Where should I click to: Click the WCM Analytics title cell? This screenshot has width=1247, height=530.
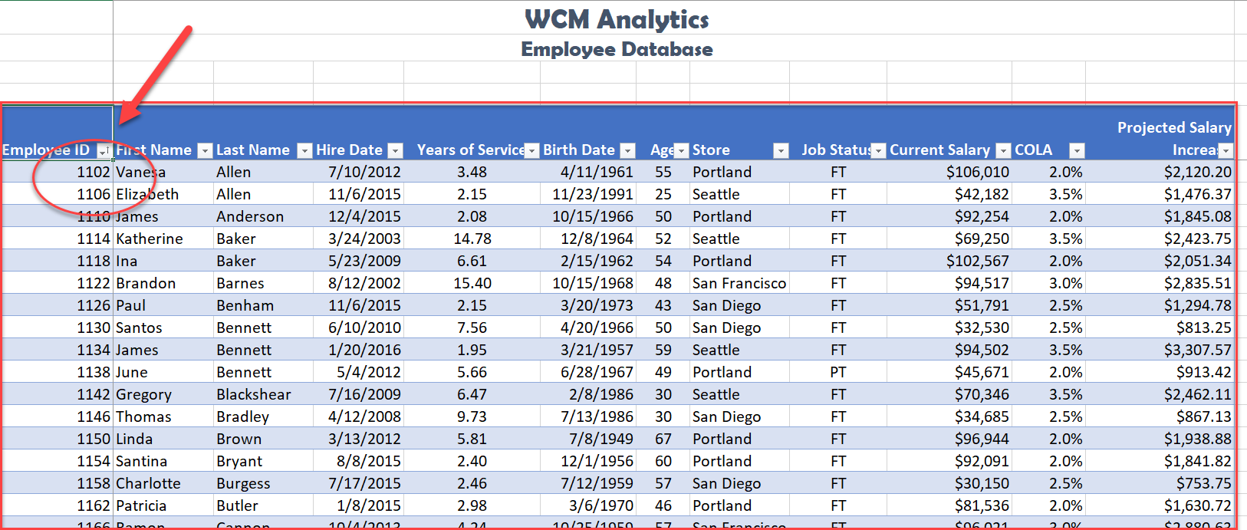pyautogui.click(x=617, y=19)
